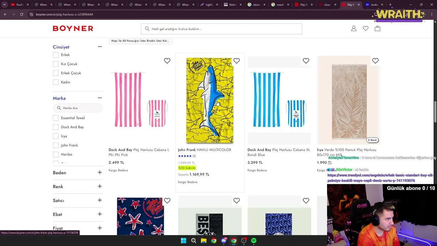Open the yellow shark towel product image
This screenshot has width=437, height=246.
pyautogui.click(x=210, y=100)
